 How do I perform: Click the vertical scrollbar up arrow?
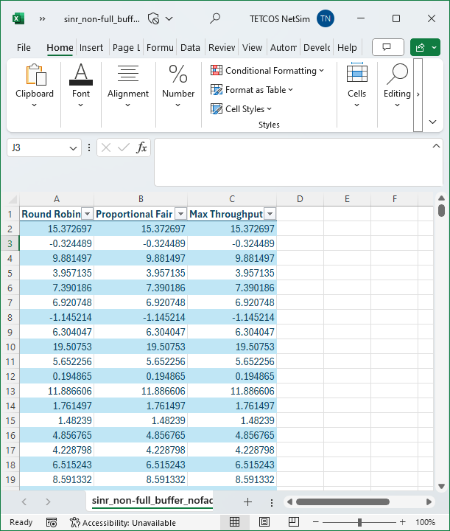tap(441, 198)
